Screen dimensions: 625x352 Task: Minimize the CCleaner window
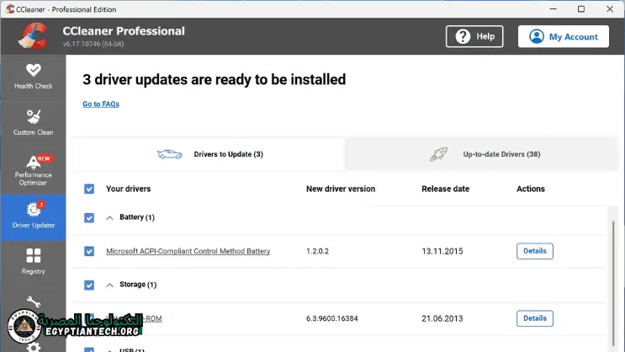tap(553, 8)
